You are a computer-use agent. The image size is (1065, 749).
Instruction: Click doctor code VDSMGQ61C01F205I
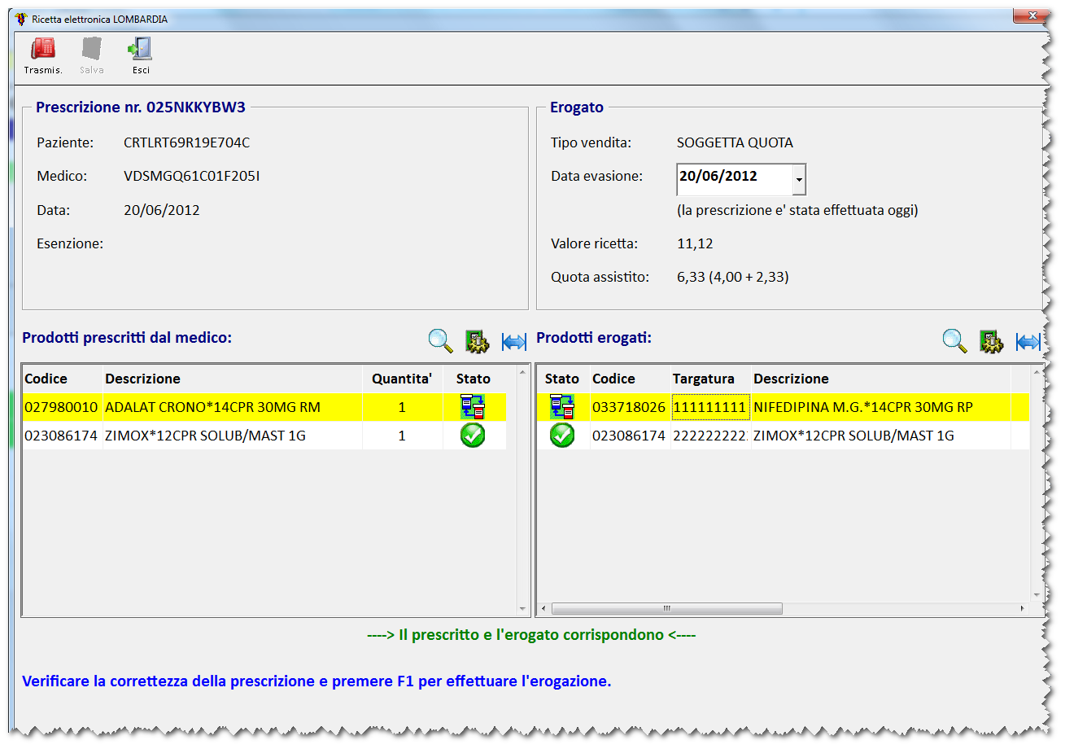[192, 176]
